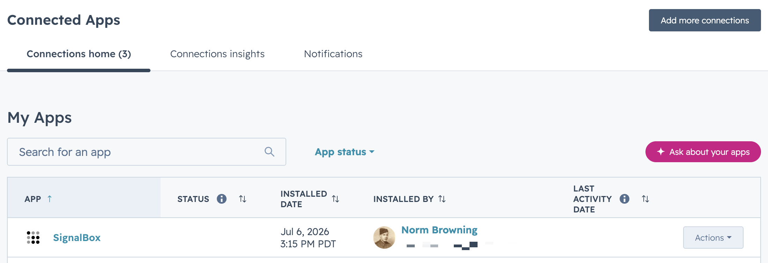Viewport: 768px width, 263px height.
Task: Sort by Last Activity Date arrows
Action: (x=645, y=199)
